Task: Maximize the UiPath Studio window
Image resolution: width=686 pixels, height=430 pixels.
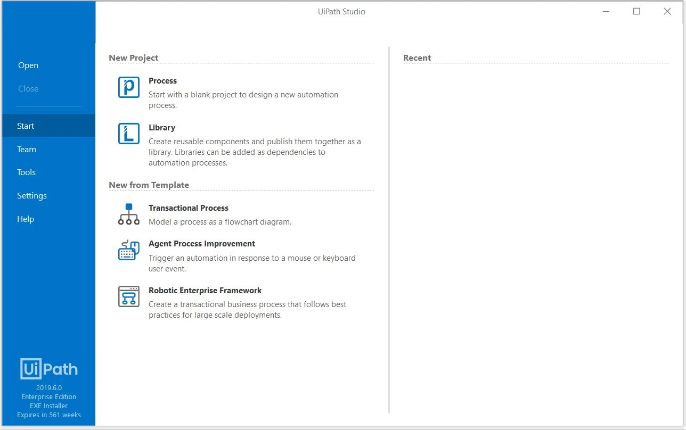Action: point(636,11)
